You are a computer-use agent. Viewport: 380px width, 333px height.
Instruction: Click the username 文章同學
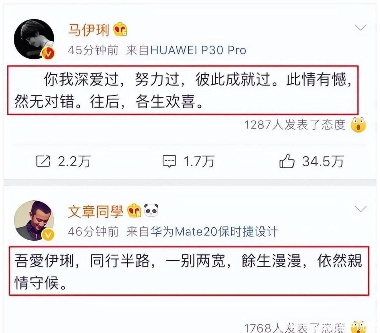tap(95, 211)
